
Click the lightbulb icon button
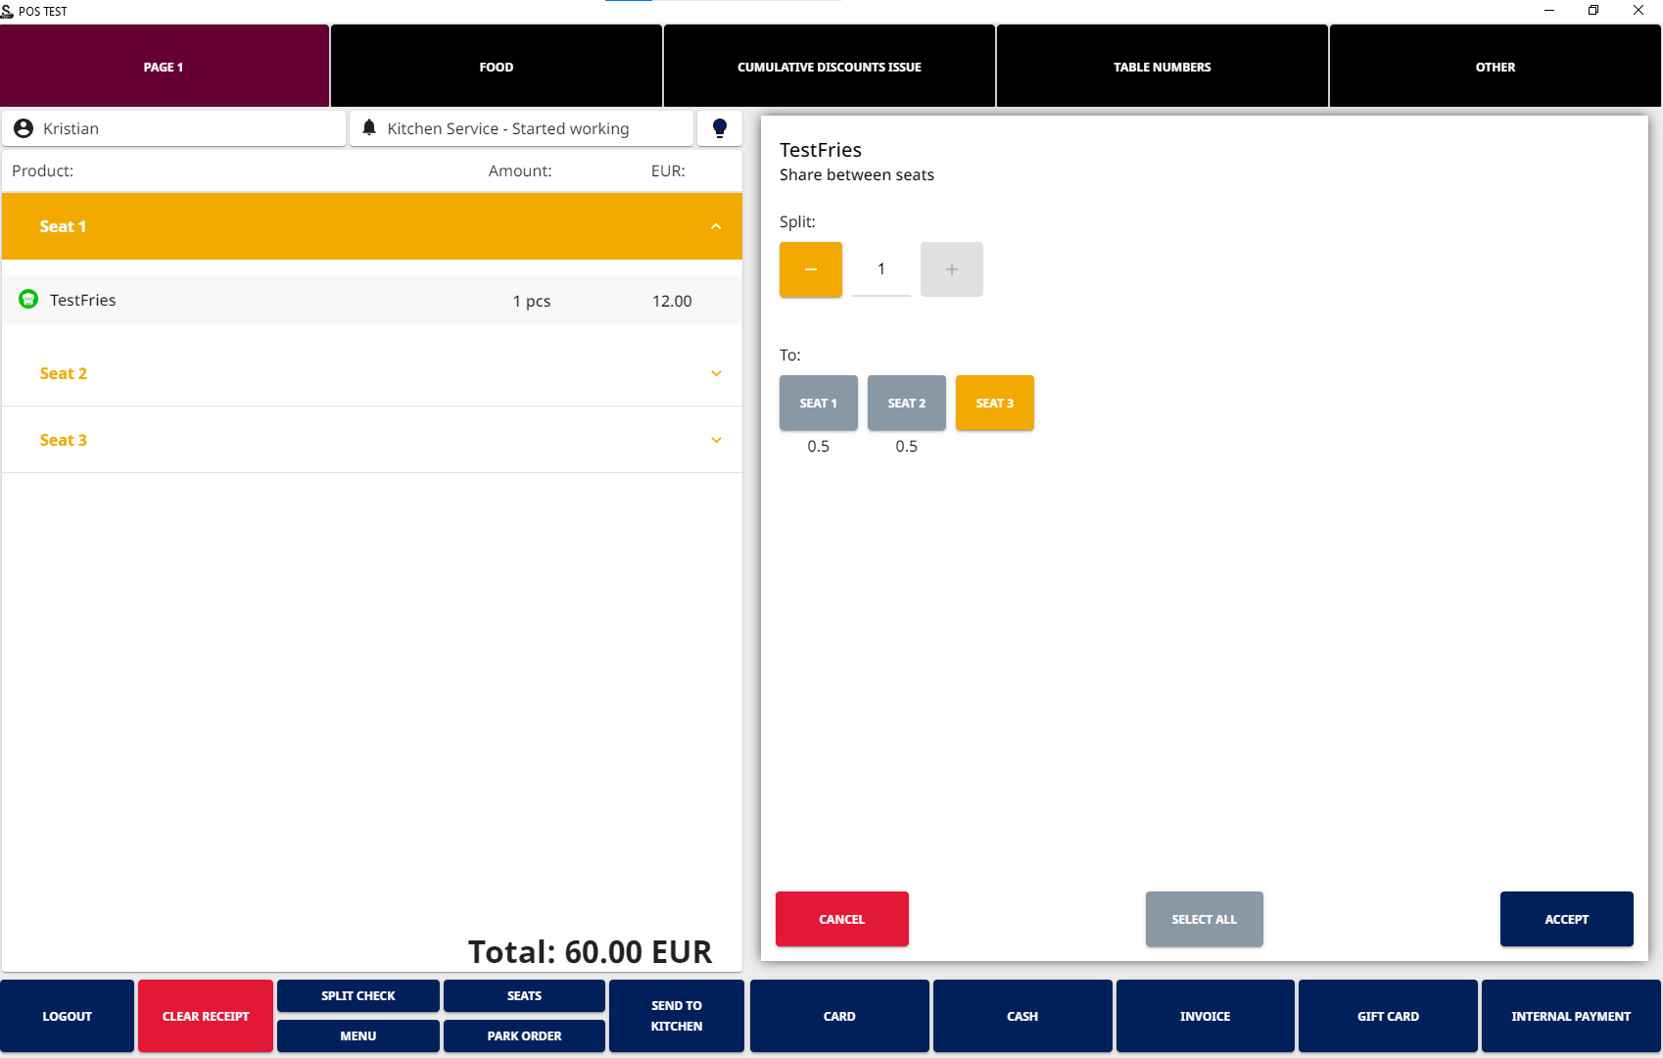click(x=719, y=128)
